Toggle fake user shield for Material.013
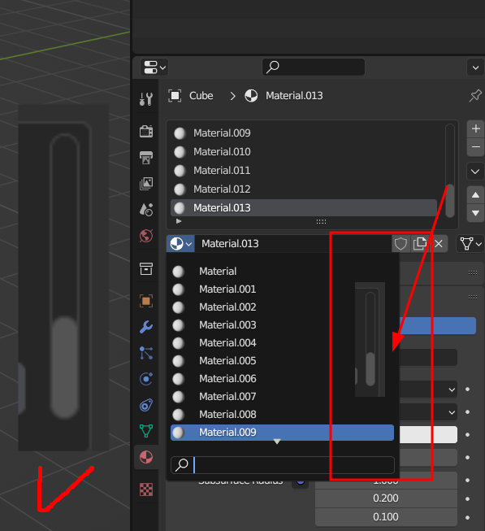The width and height of the screenshot is (485, 531). [401, 243]
